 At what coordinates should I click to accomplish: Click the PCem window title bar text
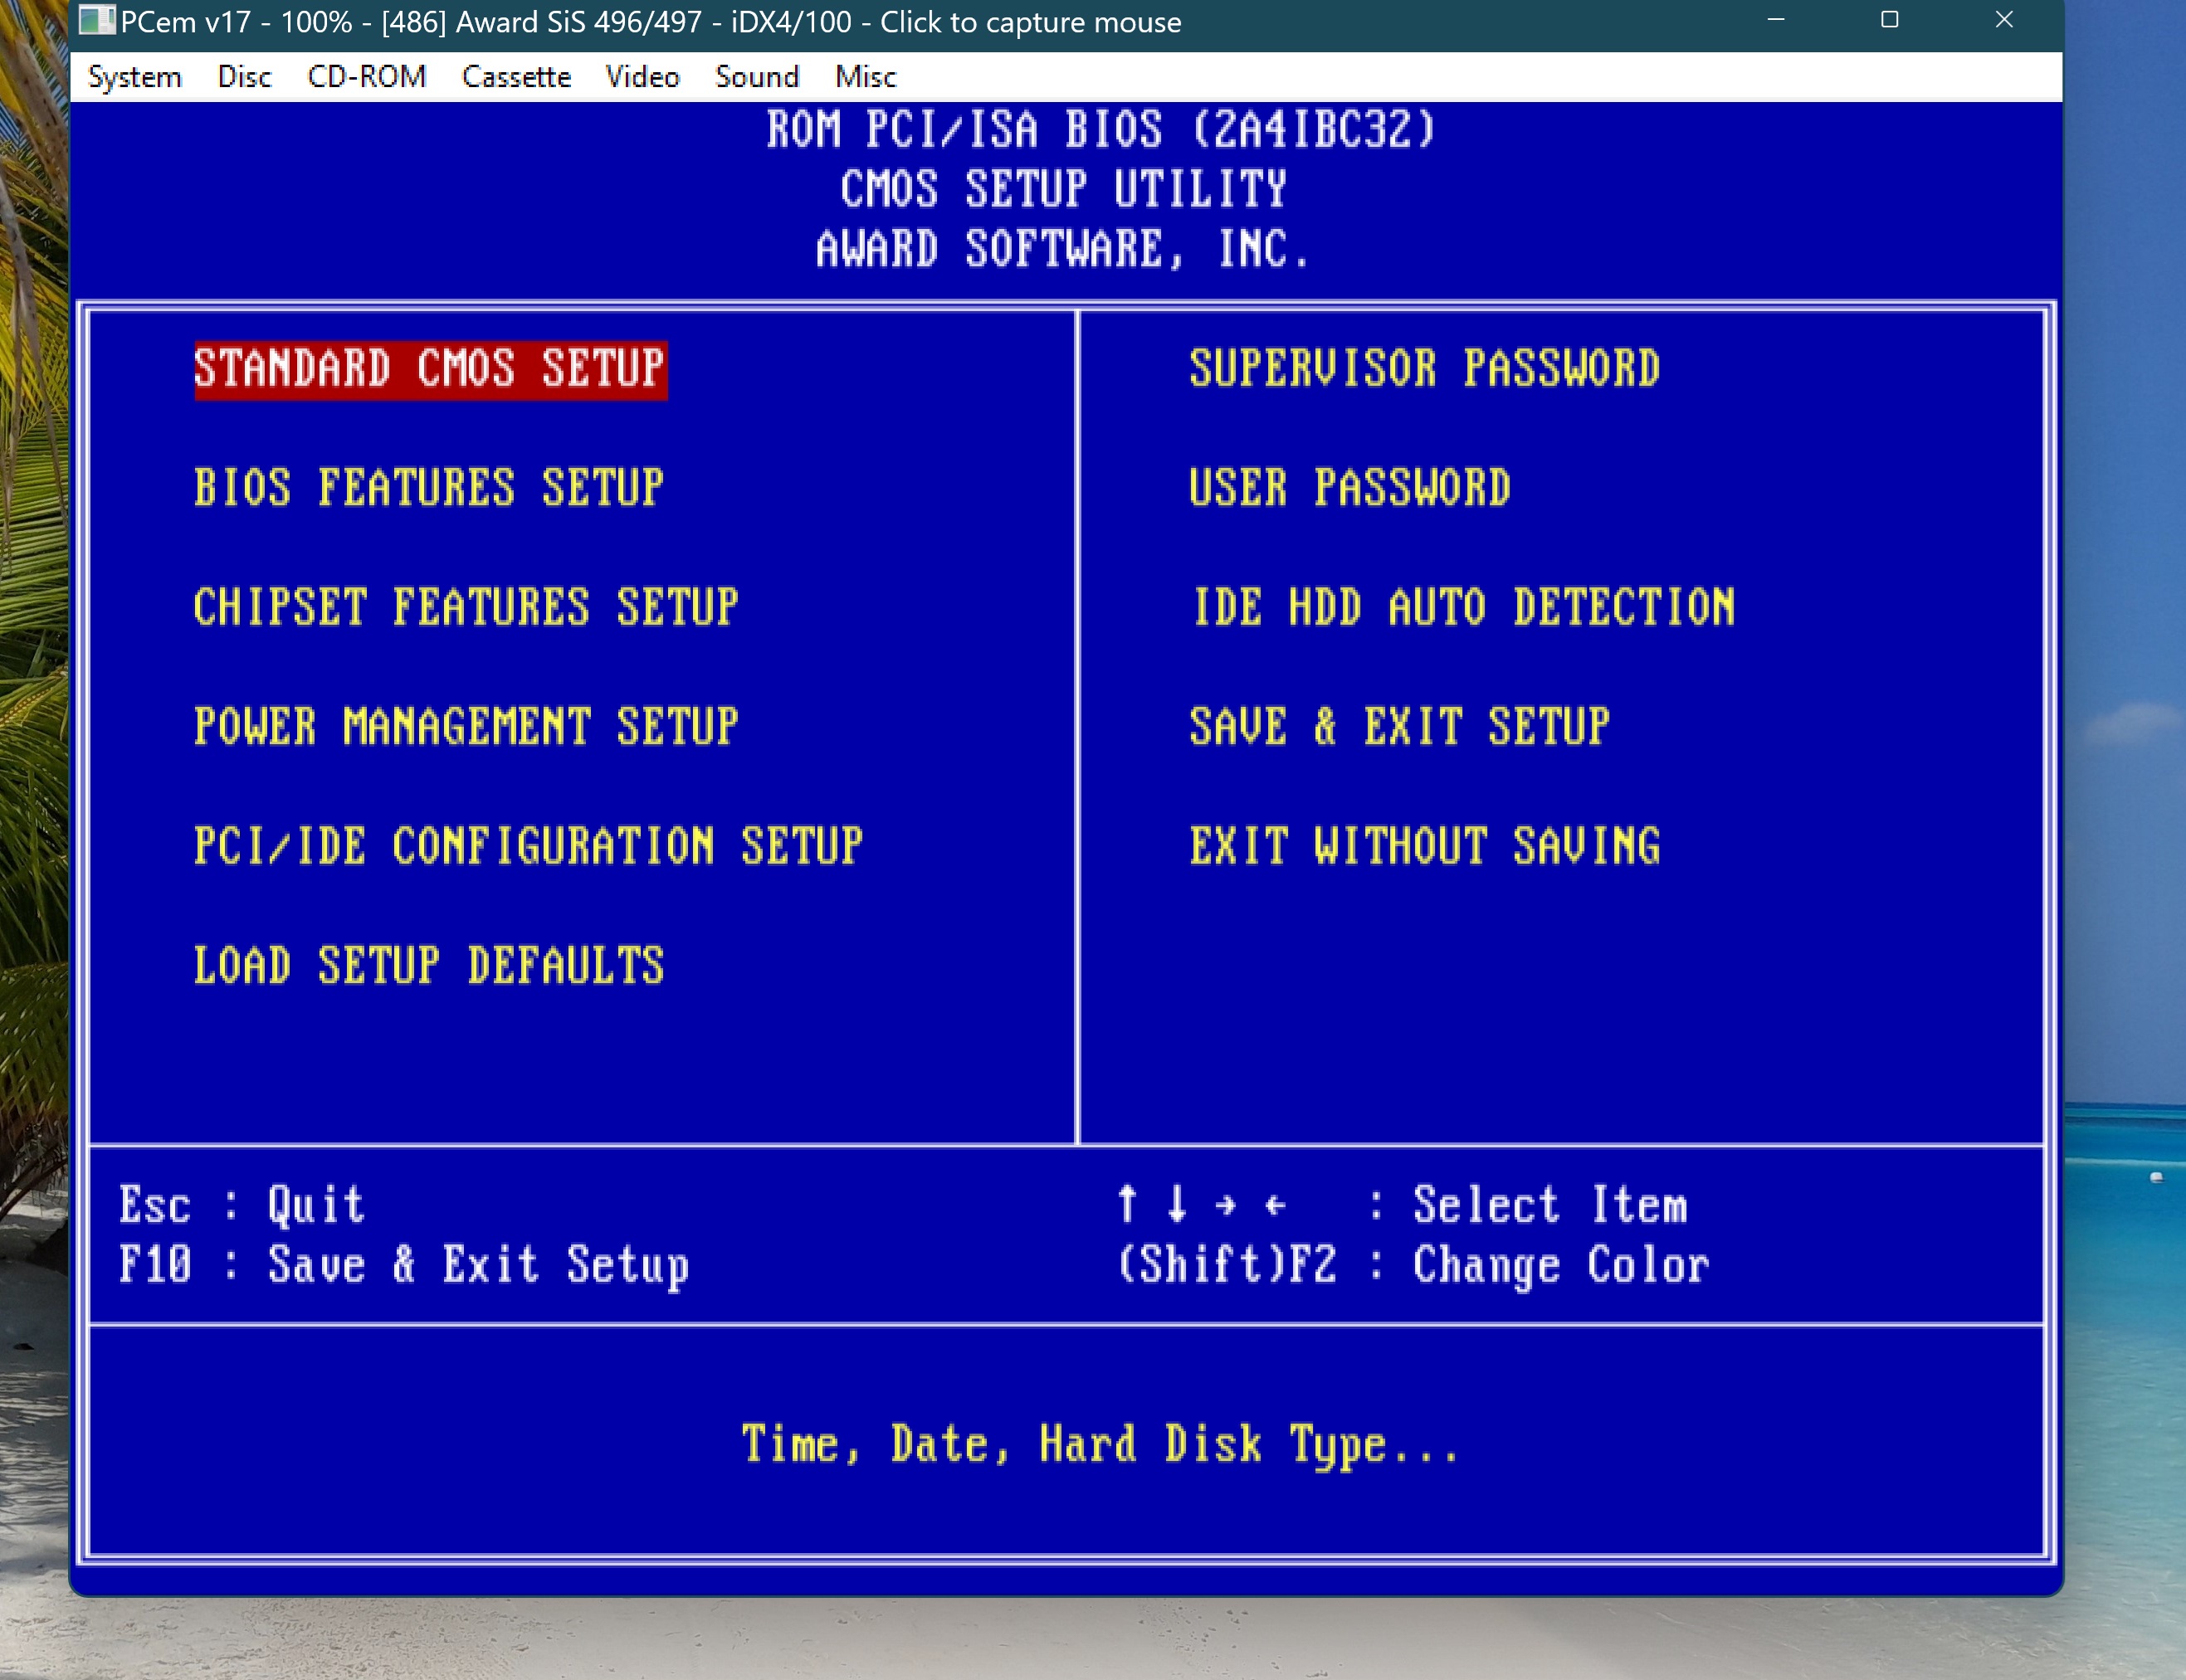tap(651, 22)
